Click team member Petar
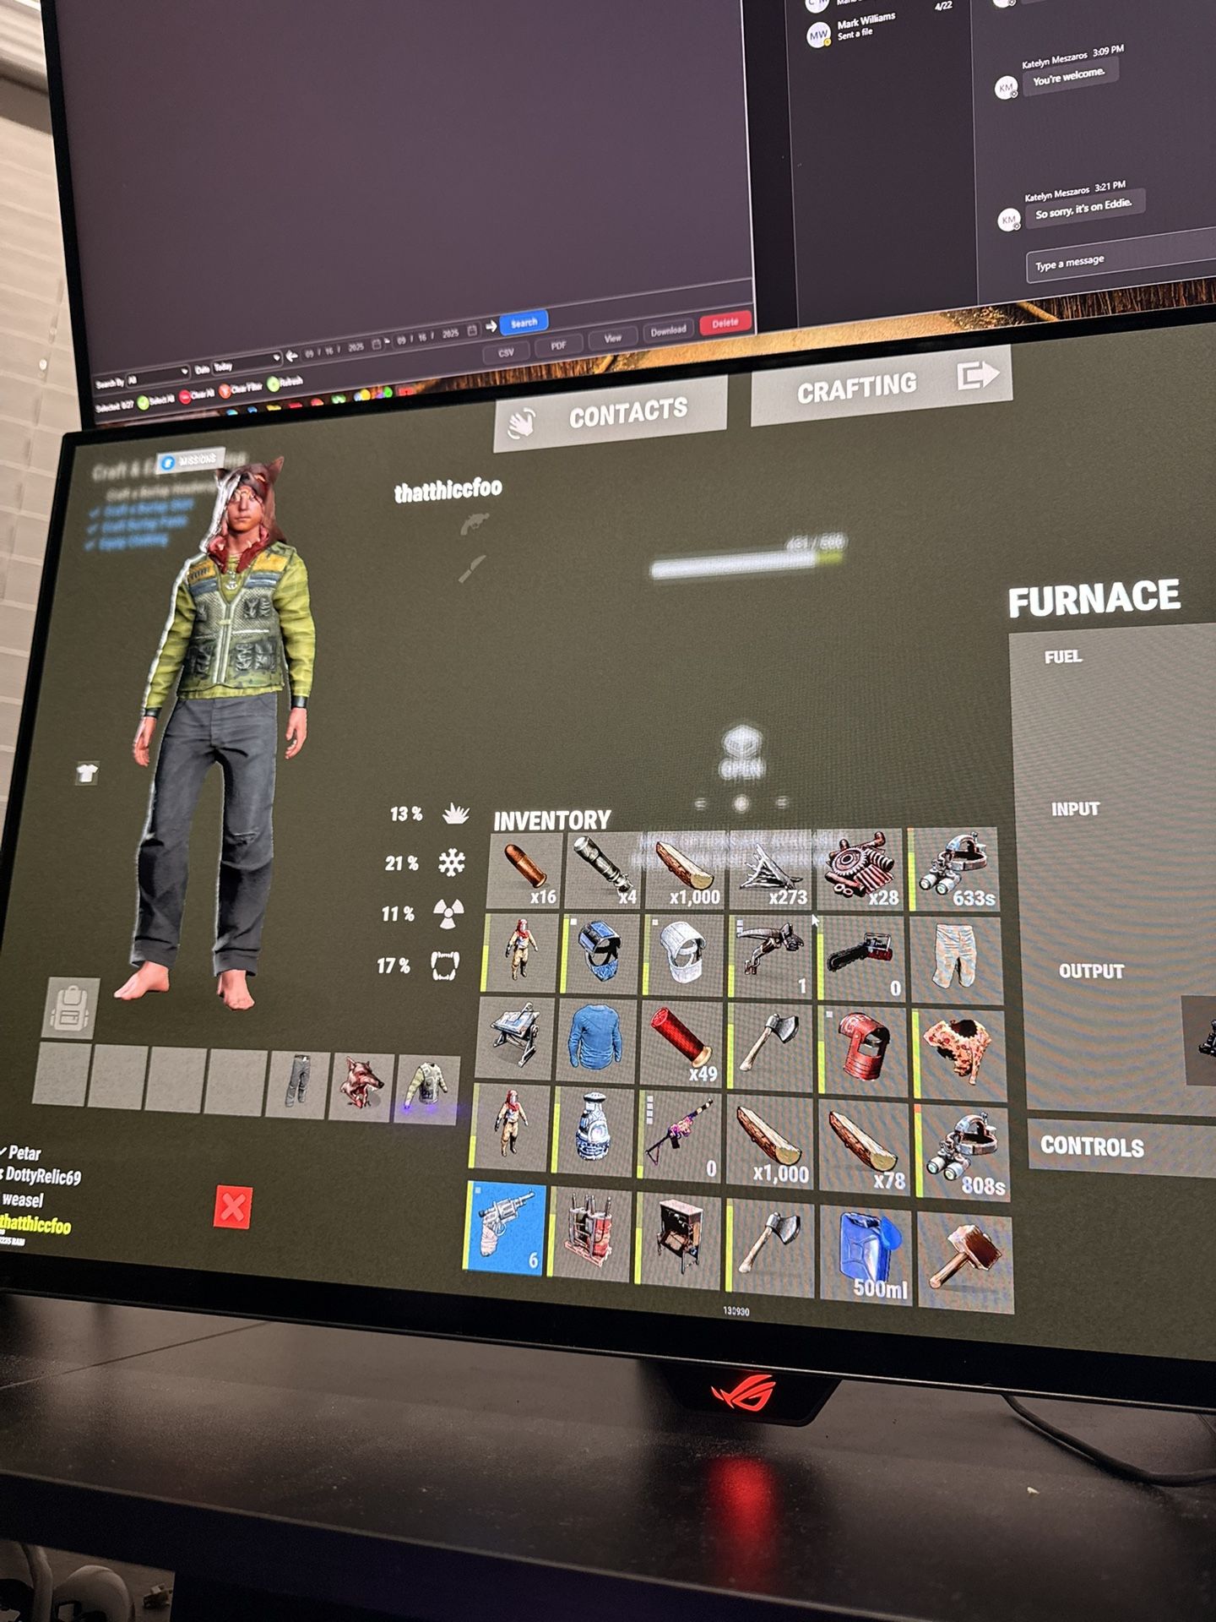1216x1622 pixels. (24, 1153)
